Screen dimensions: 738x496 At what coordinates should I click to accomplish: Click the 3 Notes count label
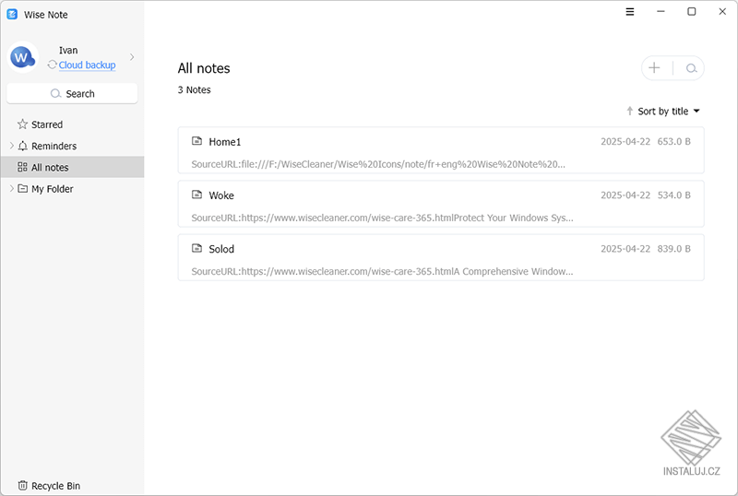(x=194, y=89)
